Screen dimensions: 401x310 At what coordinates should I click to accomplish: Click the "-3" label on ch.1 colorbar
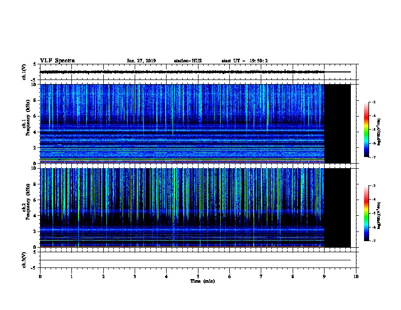(x=373, y=102)
